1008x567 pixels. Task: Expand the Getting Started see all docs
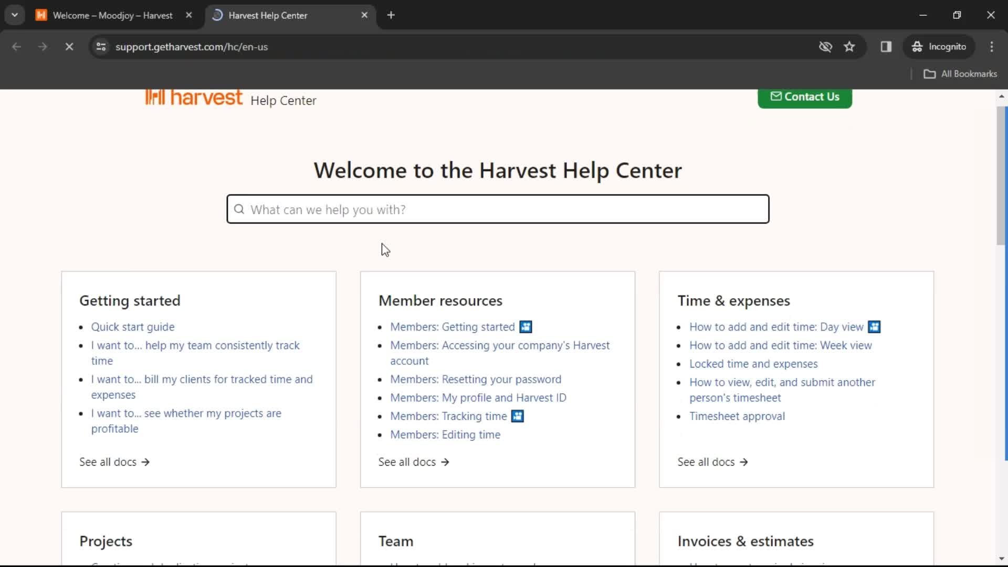[114, 462]
